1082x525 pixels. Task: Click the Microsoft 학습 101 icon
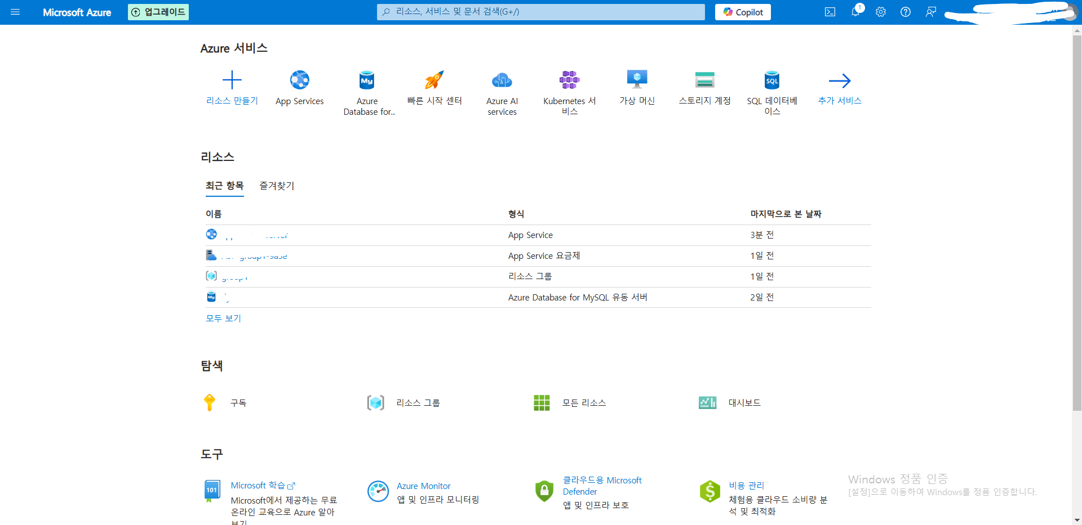point(212,491)
